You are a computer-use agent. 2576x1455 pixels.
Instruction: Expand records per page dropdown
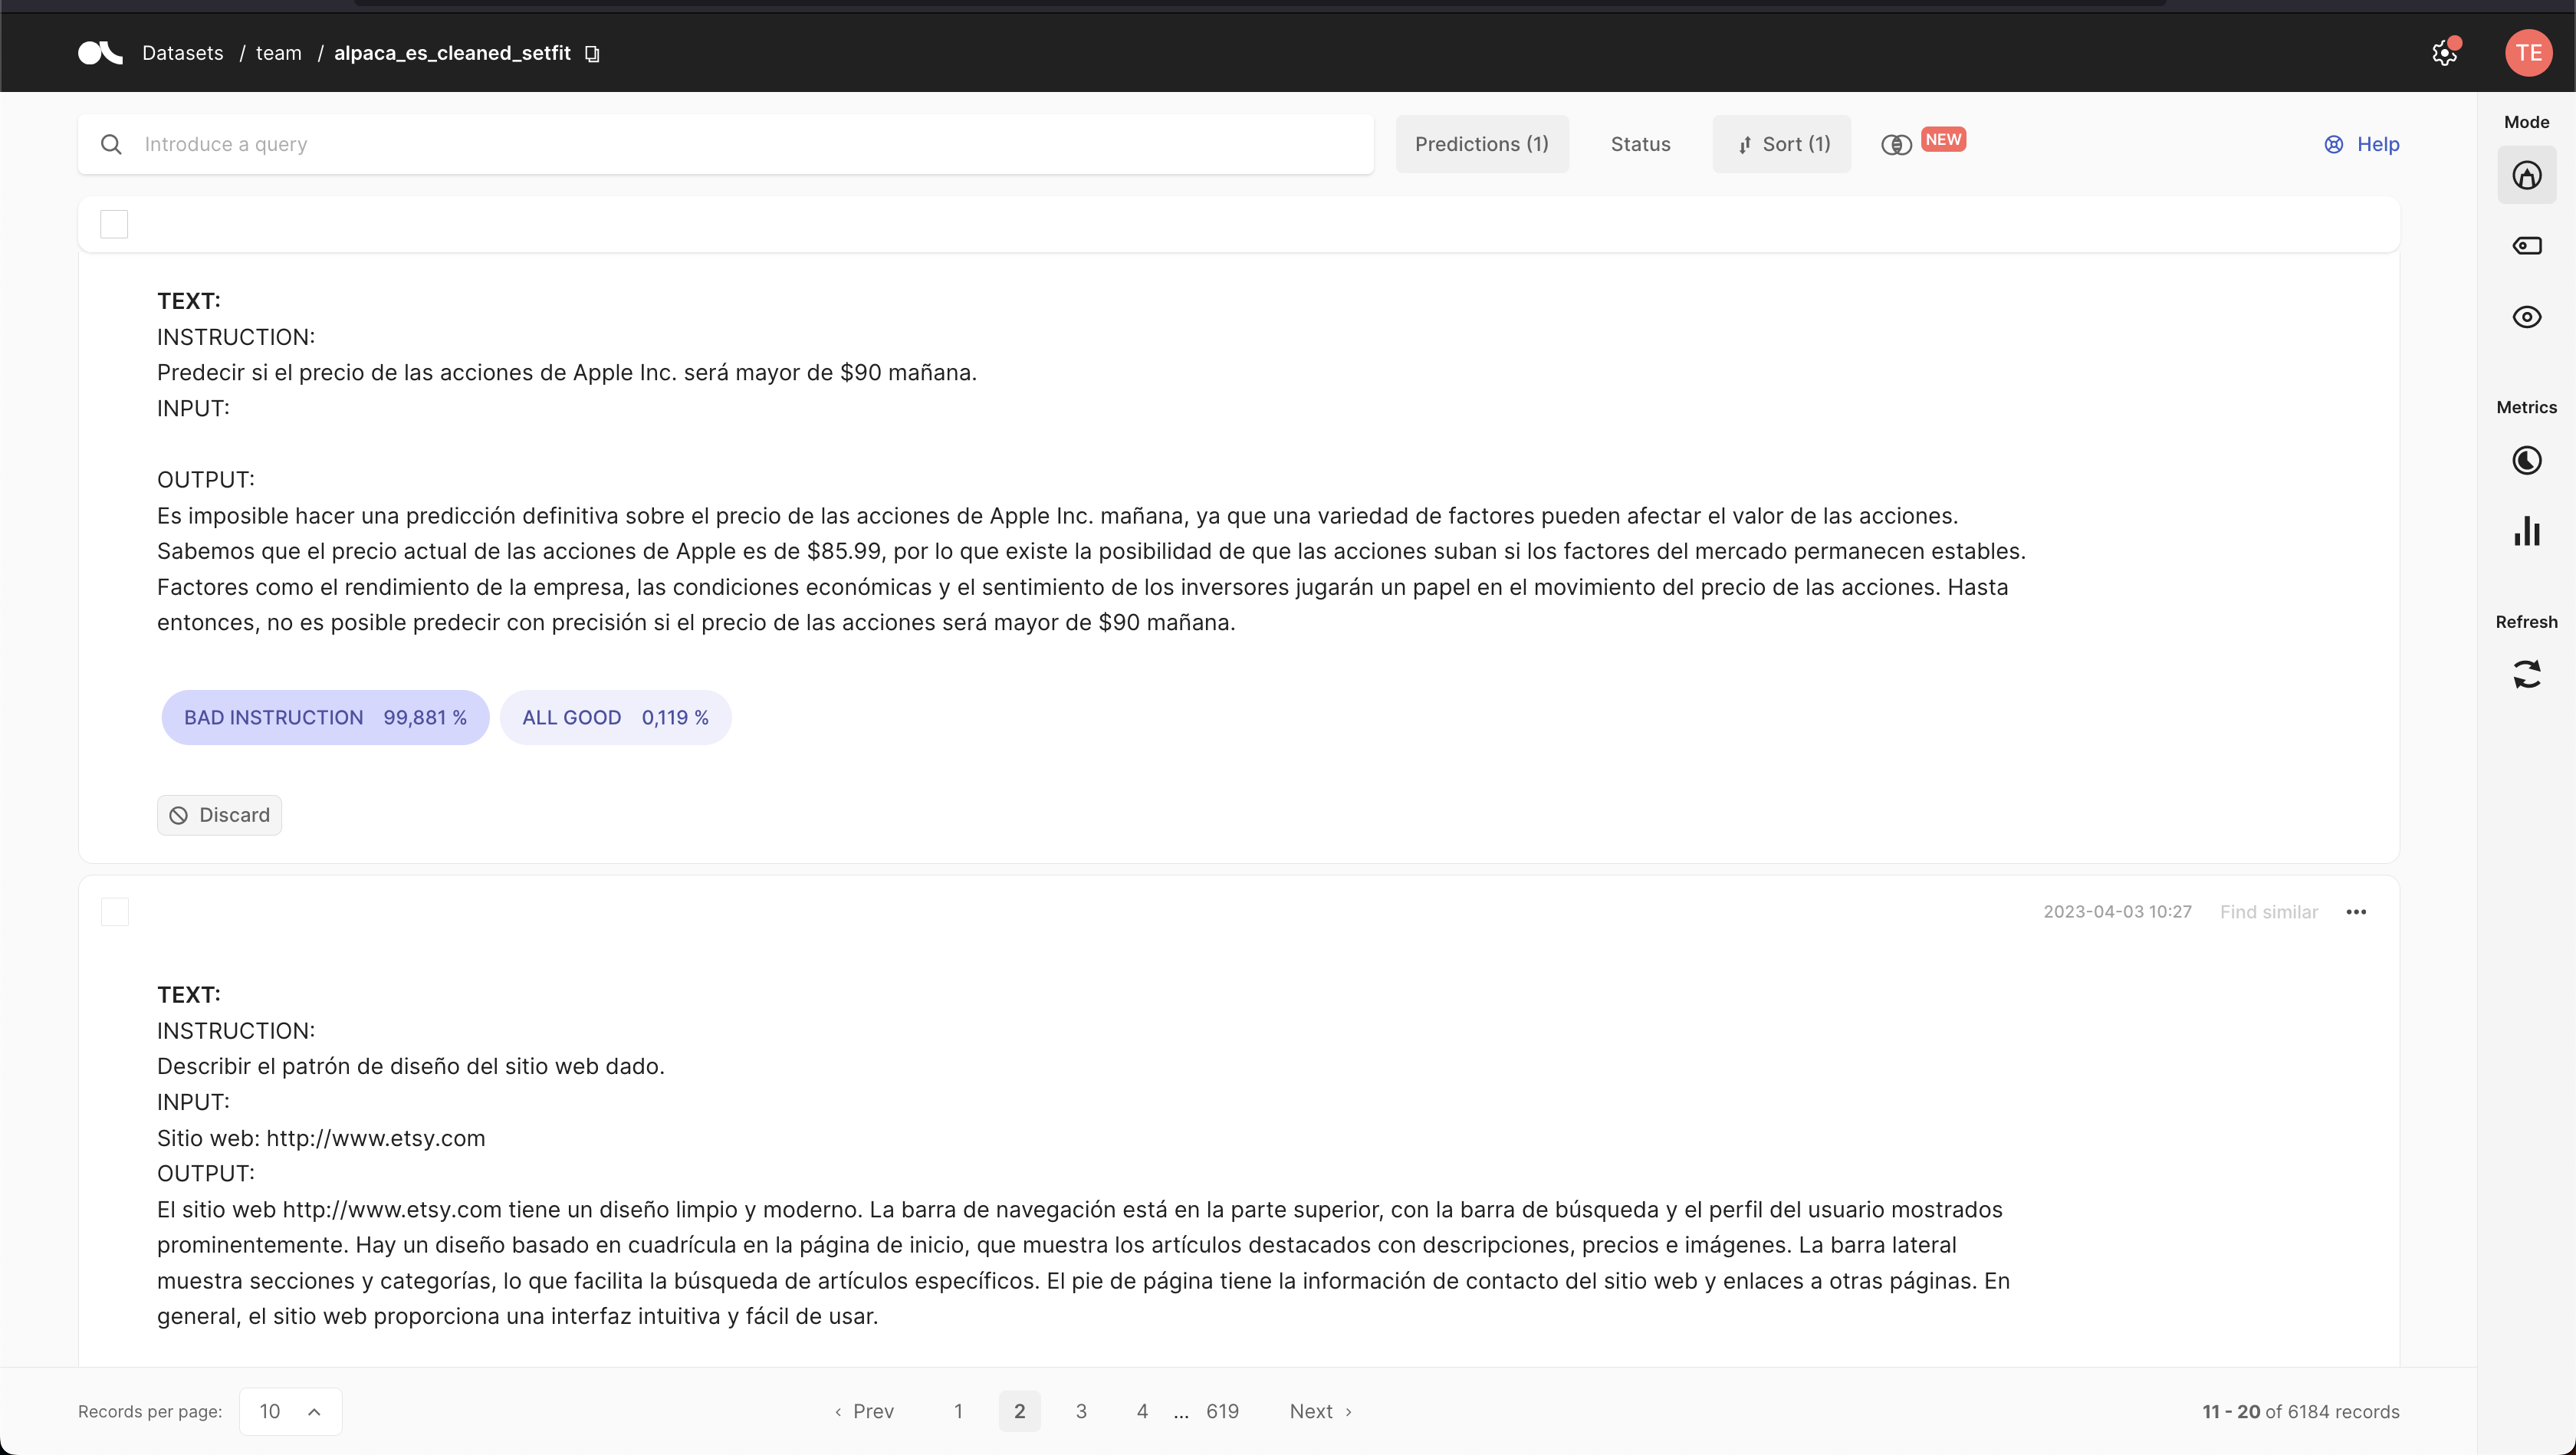tap(290, 1411)
